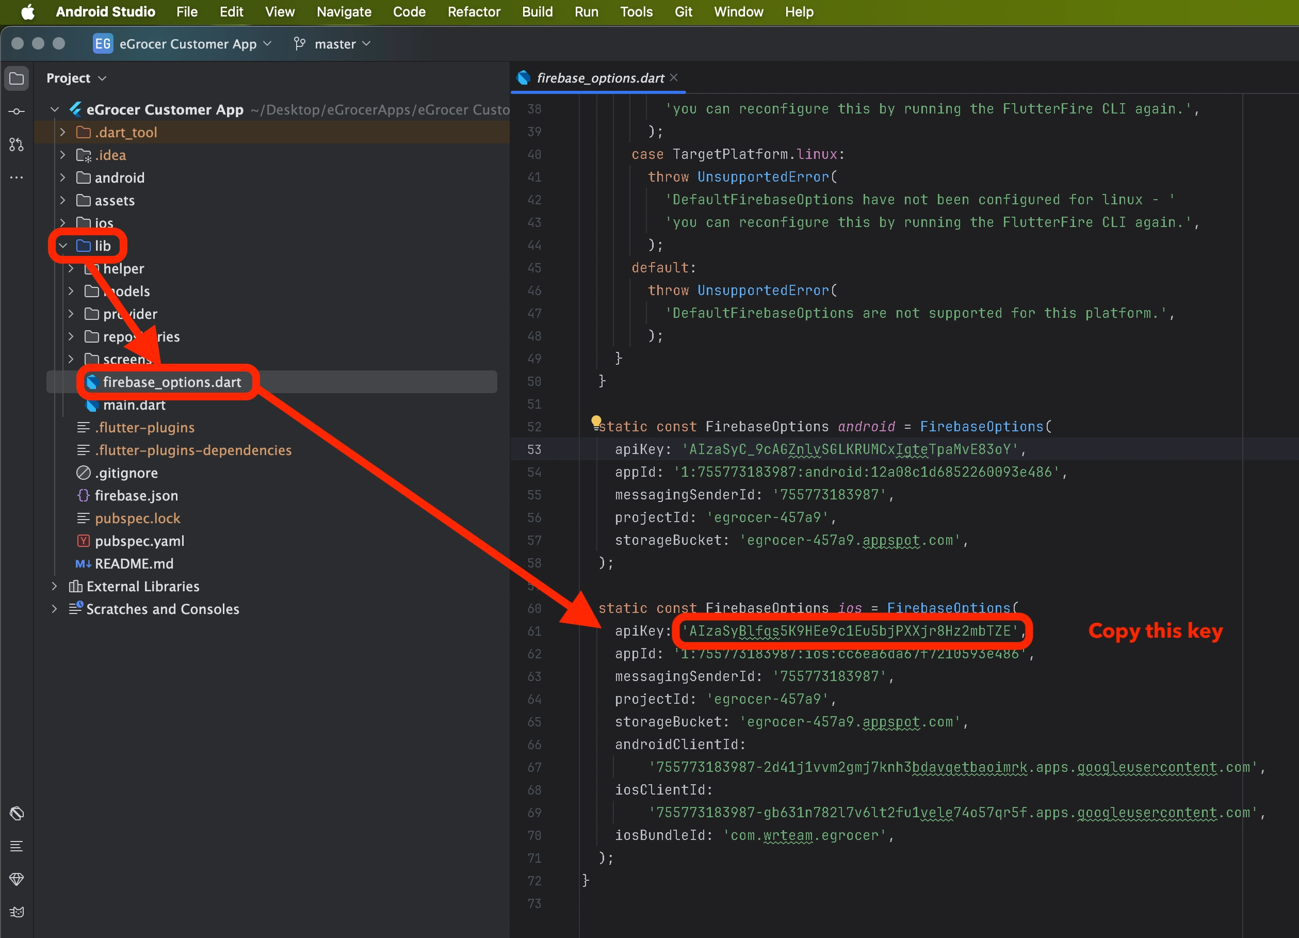The image size is (1299, 938).
Task: Click the External Libraries icon
Action: pyautogui.click(x=75, y=586)
